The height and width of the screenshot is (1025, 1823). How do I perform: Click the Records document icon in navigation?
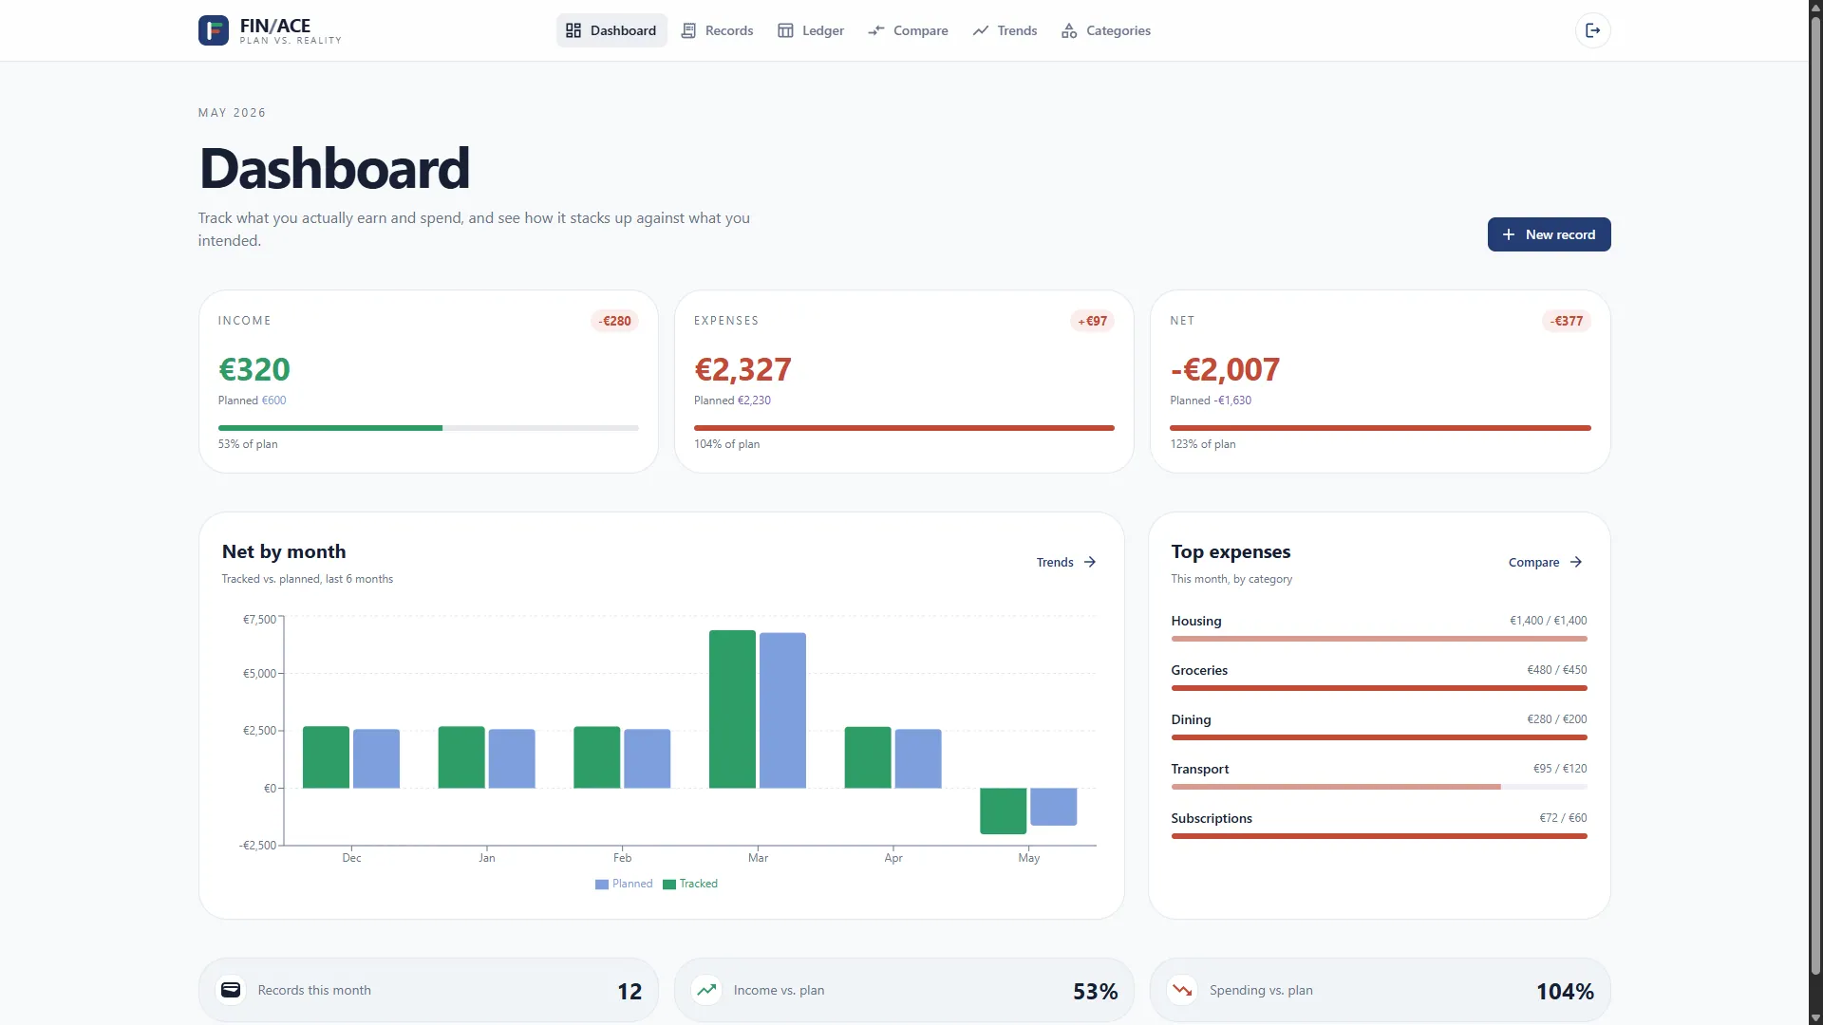[688, 30]
